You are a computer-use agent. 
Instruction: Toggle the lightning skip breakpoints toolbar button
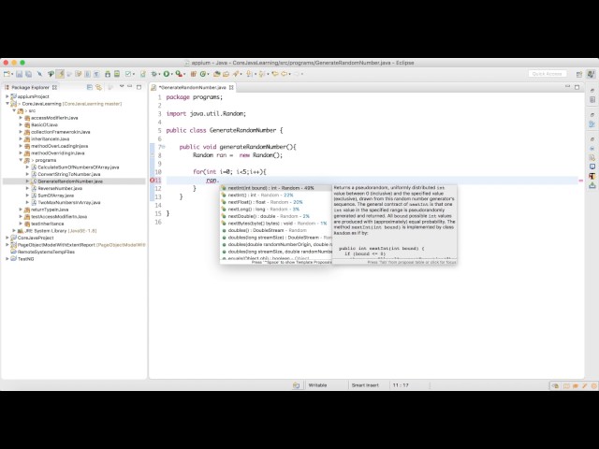60,74
